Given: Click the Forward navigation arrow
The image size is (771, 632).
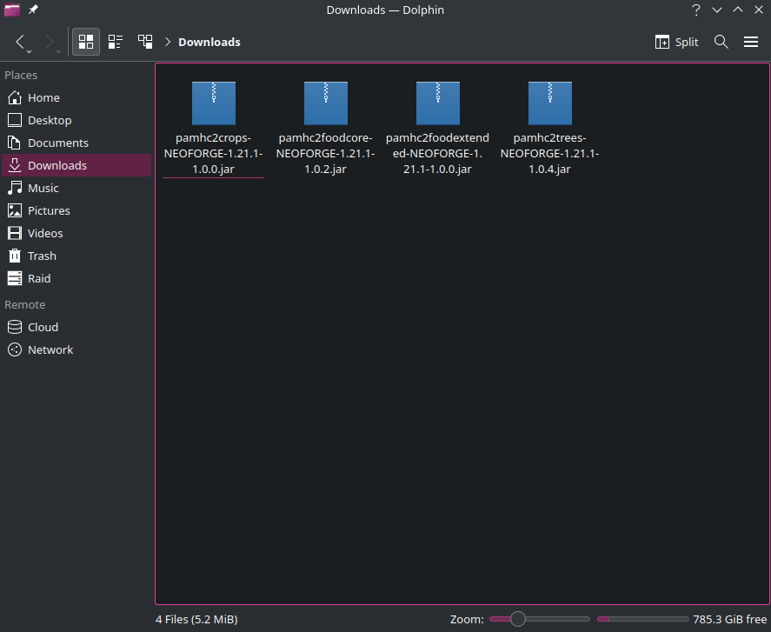Looking at the screenshot, I should [x=50, y=42].
